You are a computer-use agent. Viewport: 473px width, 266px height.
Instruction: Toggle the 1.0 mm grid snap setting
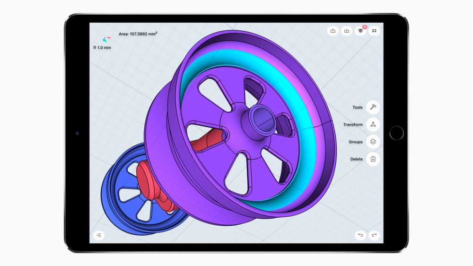(x=102, y=48)
